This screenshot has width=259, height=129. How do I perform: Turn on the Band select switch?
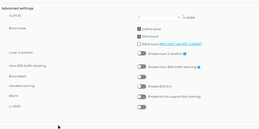[x=142, y=77]
